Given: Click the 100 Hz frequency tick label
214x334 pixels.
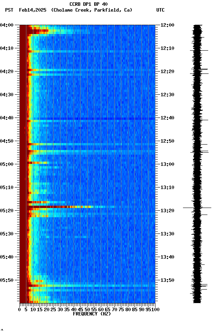Looking at the screenshot, I should pyautogui.click(x=155, y=310).
